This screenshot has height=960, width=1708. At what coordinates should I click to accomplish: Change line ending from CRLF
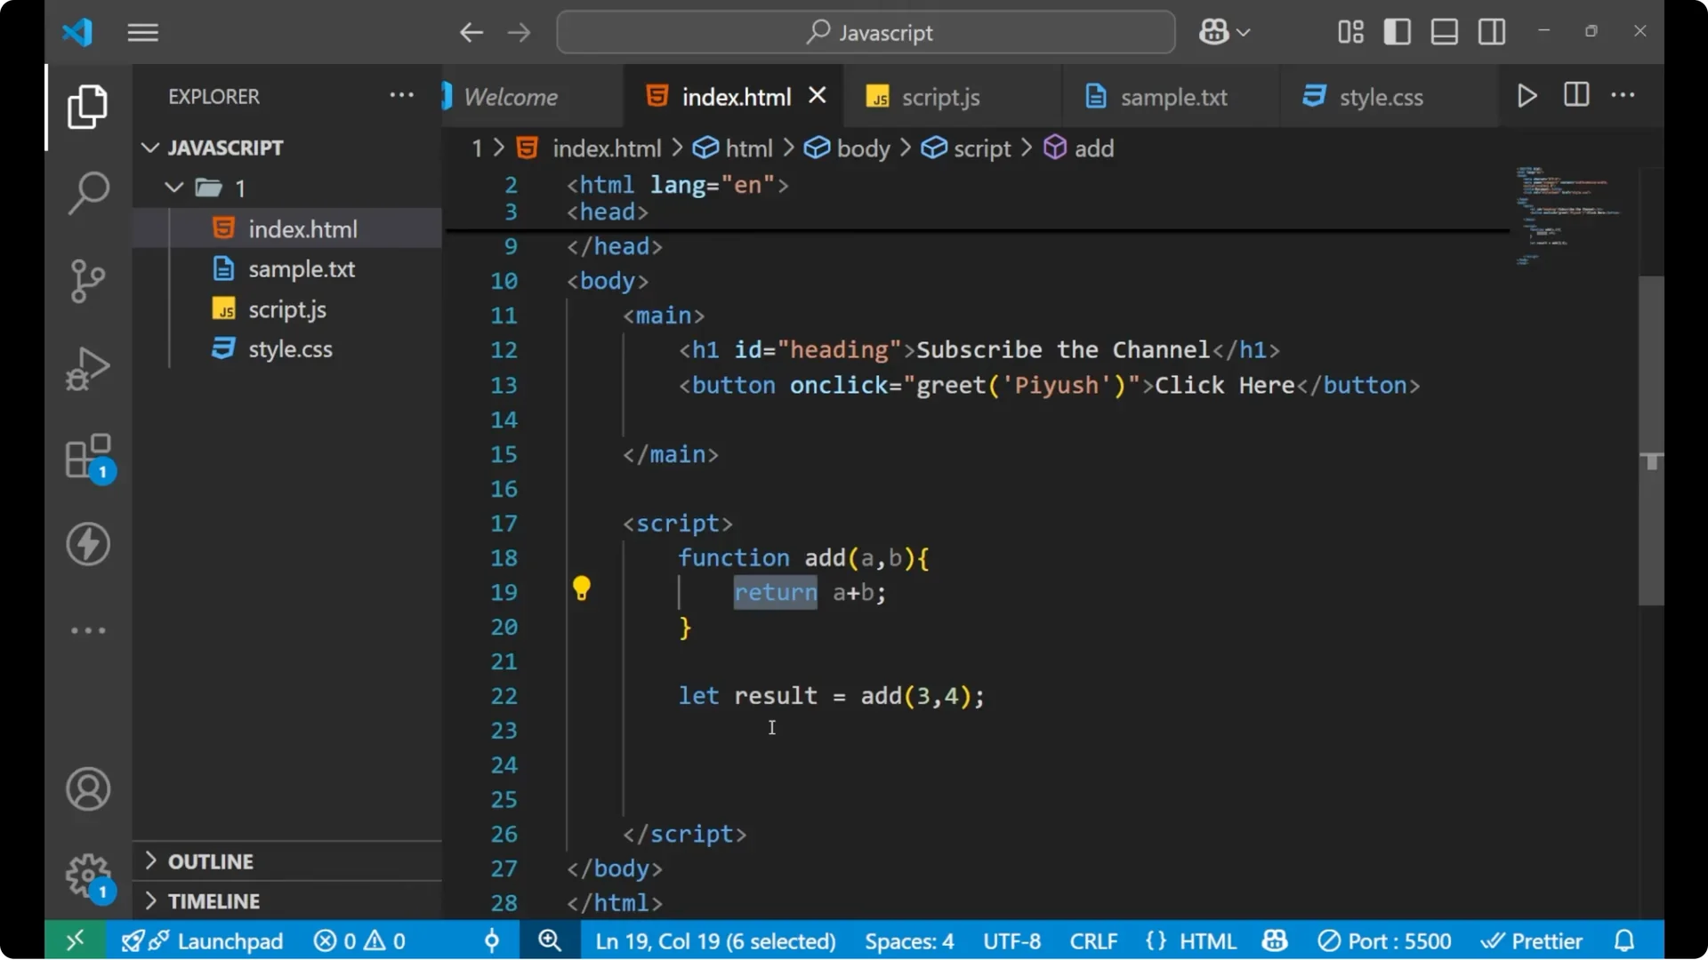(1093, 940)
